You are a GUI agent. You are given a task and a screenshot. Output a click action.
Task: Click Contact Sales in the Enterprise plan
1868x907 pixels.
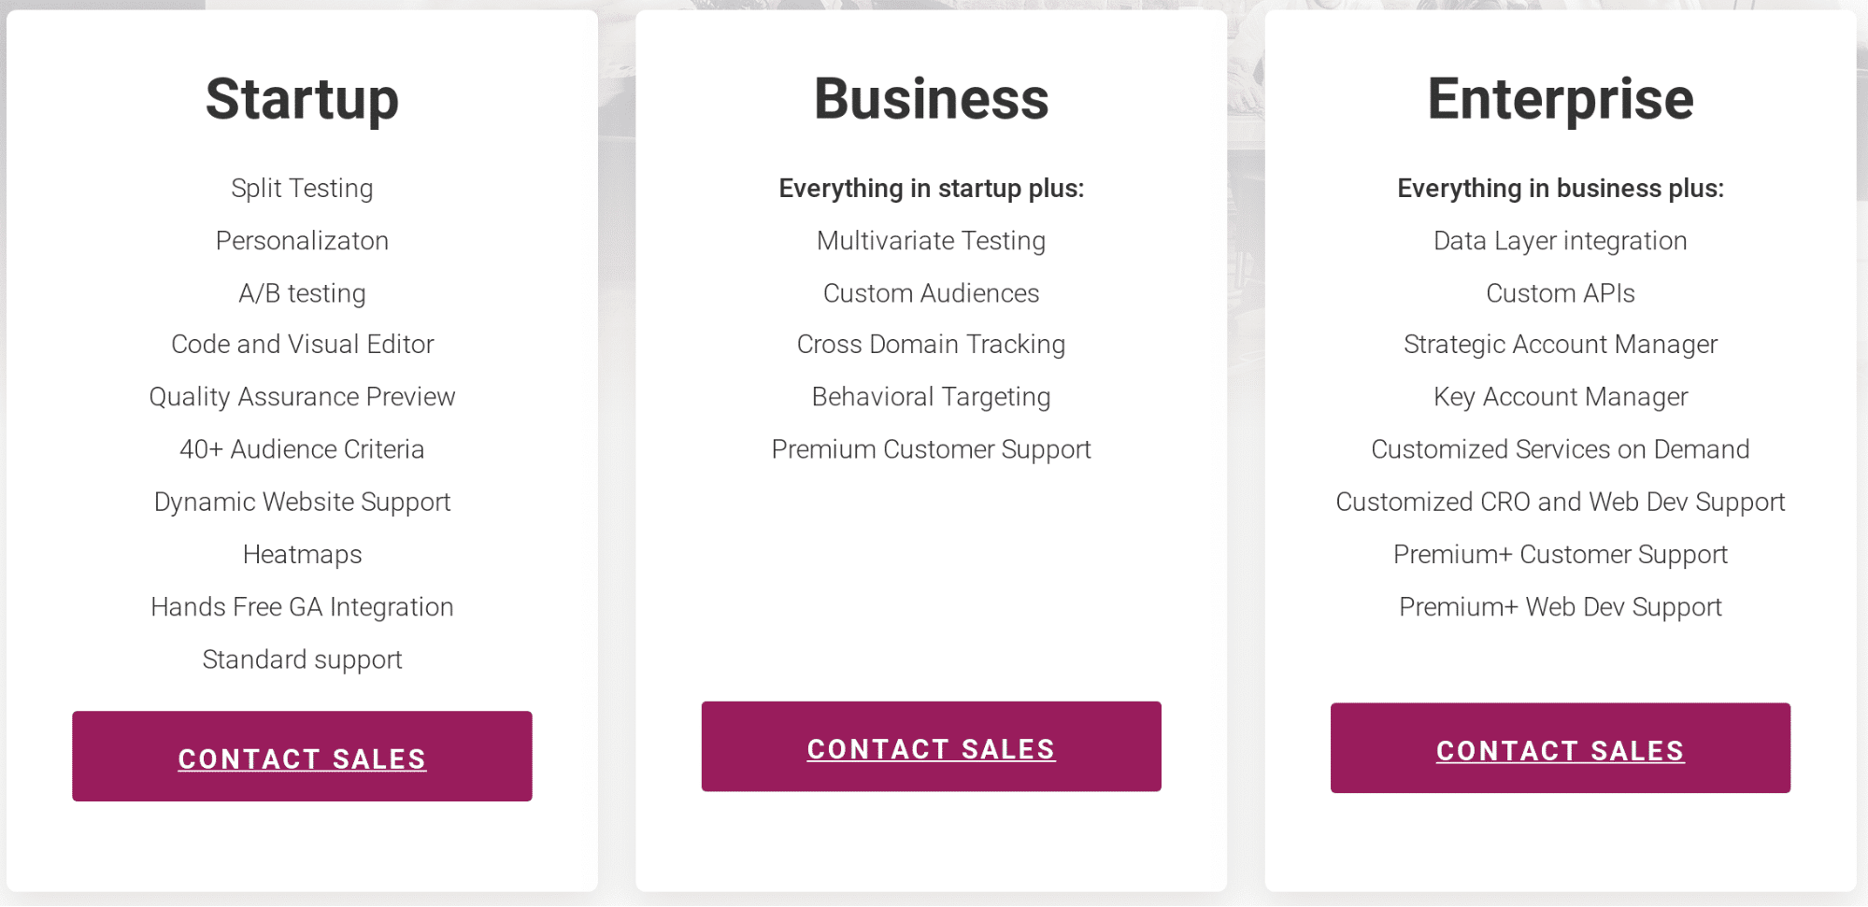(x=1561, y=748)
